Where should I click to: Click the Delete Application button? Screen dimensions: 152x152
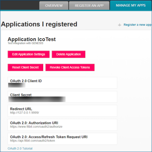click(x=69, y=54)
